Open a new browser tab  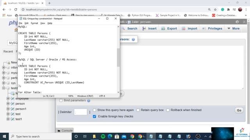pos(49,3)
